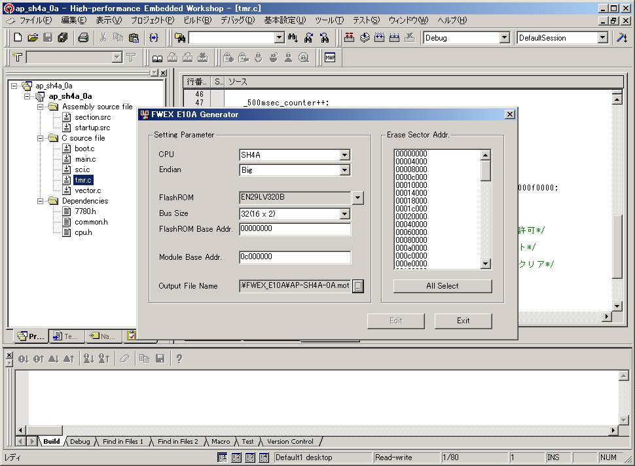Click the Print icon in toolbar
Screen dimensions: 635x466
click(x=83, y=38)
